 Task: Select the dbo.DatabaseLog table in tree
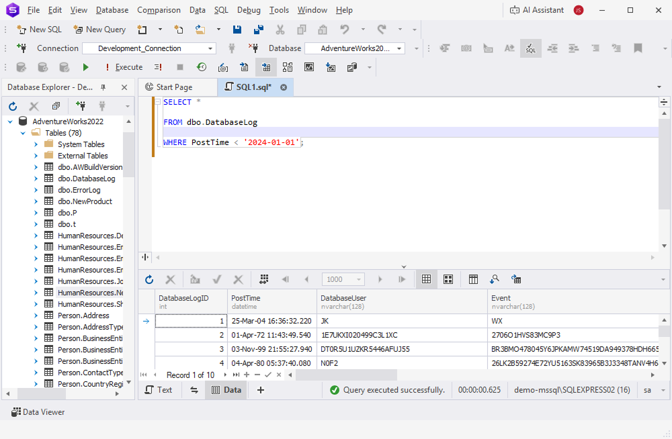pos(86,179)
